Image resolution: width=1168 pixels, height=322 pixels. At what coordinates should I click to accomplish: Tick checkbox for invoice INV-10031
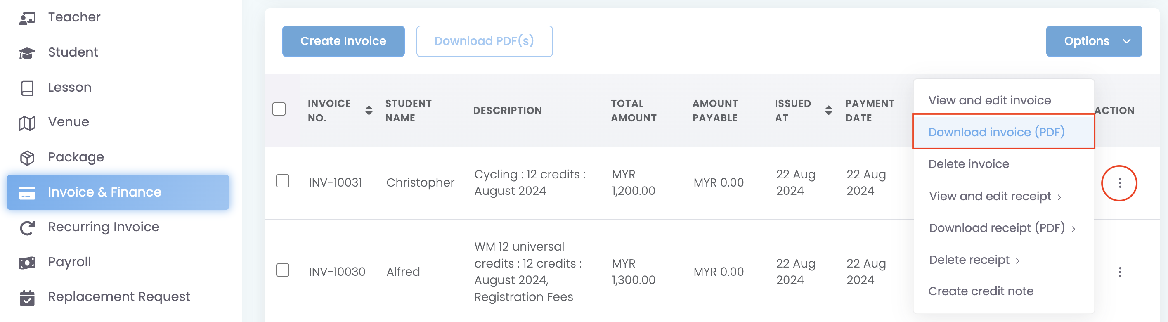click(x=282, y=181)
